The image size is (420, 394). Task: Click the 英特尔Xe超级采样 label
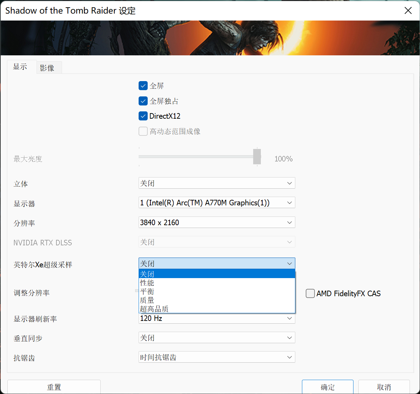click(x=43, y=265)
